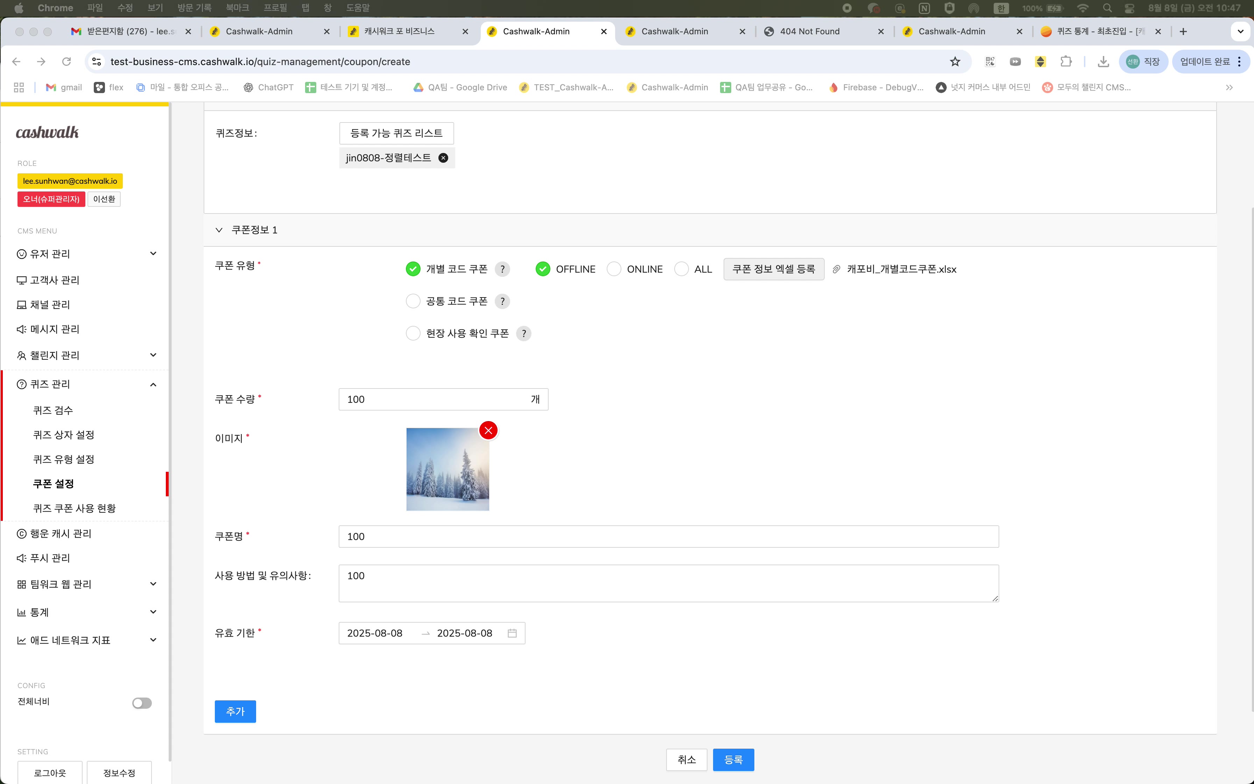
Task: Click help icon next to 개별 코드 쿠폰
Action: tap(502, 269)
